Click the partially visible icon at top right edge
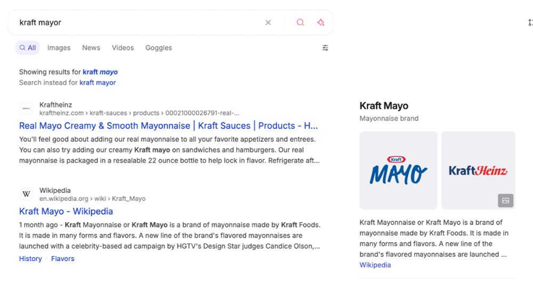Screen dimensions: 533x284 click(x=530, y=23)
